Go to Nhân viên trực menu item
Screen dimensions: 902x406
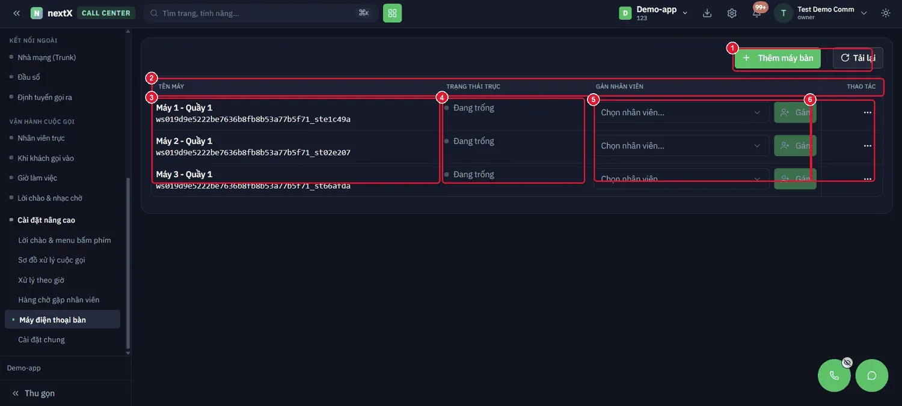(41, 138)
